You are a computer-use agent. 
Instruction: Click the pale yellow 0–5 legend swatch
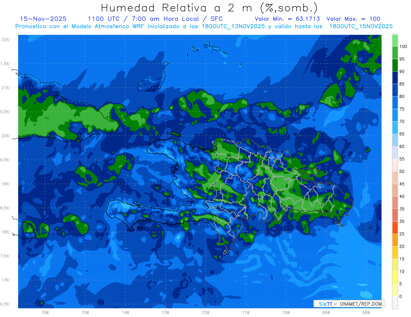click(x=395, y=290)
